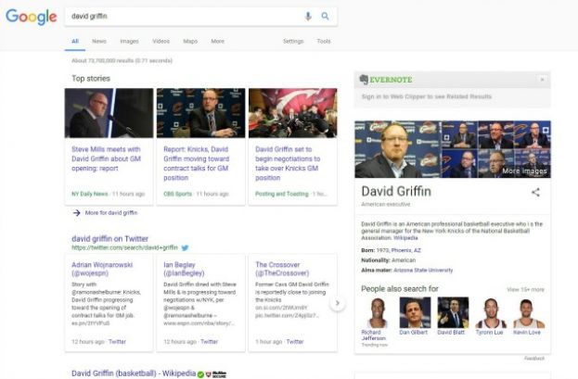Click Twitter source under Ian Begley tweet

click(210, 342)
